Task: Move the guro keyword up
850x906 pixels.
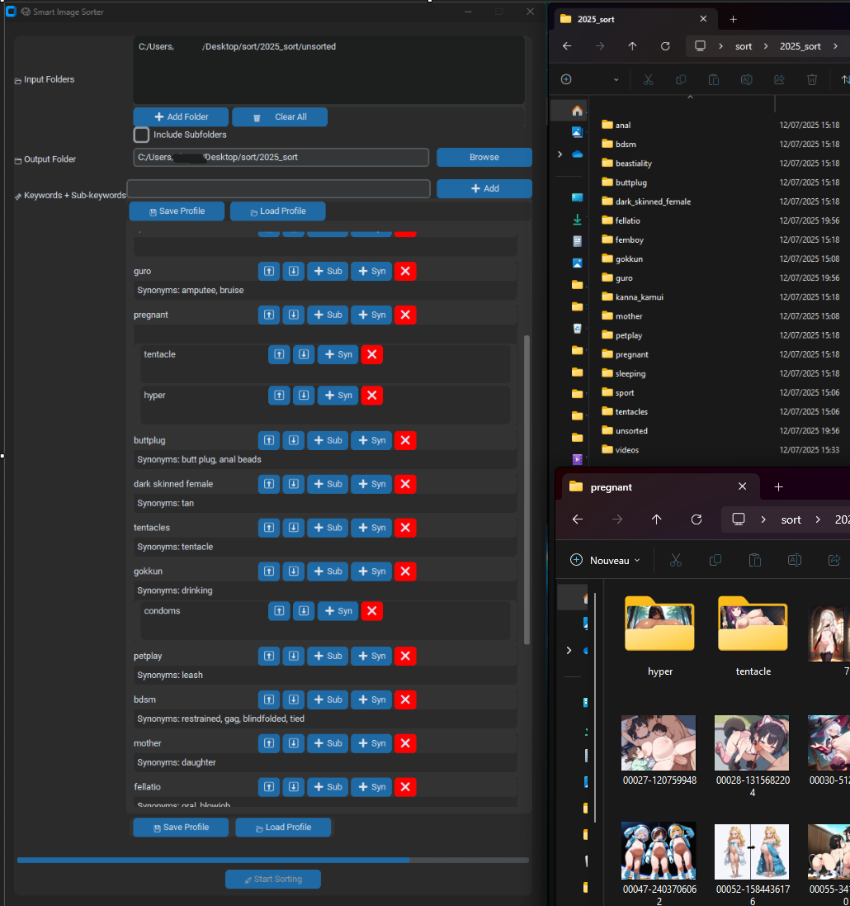Action: click(269, 271)
